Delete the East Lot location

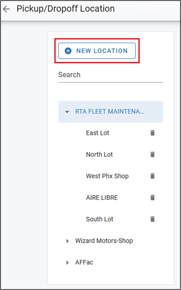point(153,133)
